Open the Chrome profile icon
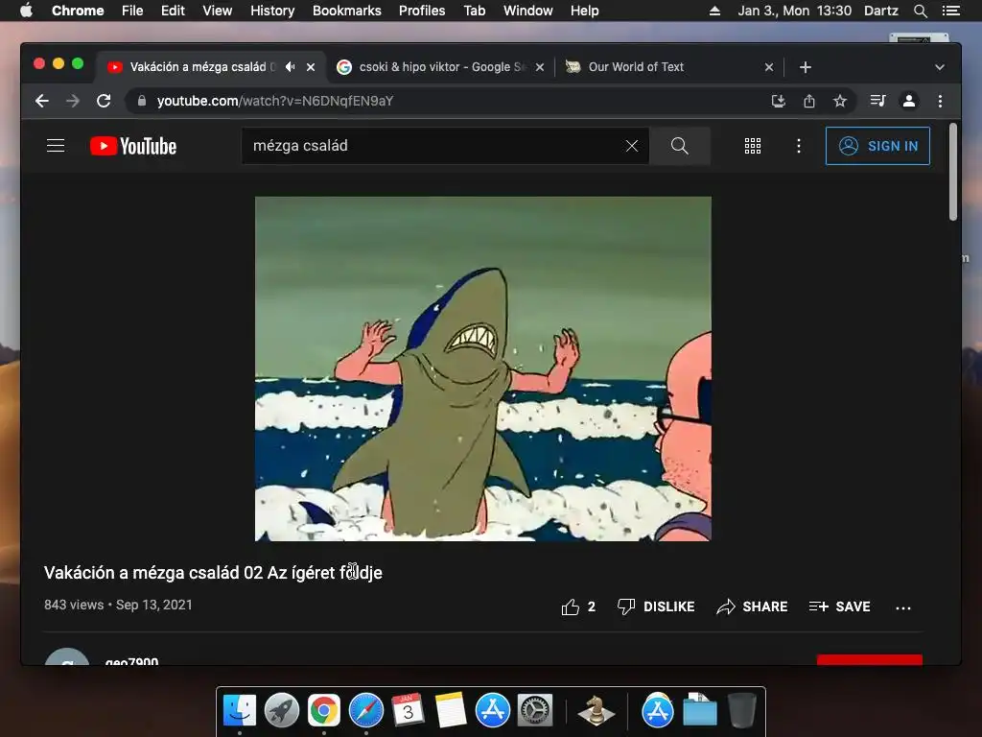Image resolution: width=982 pixels, height=737 pixels. pos(909,101)
